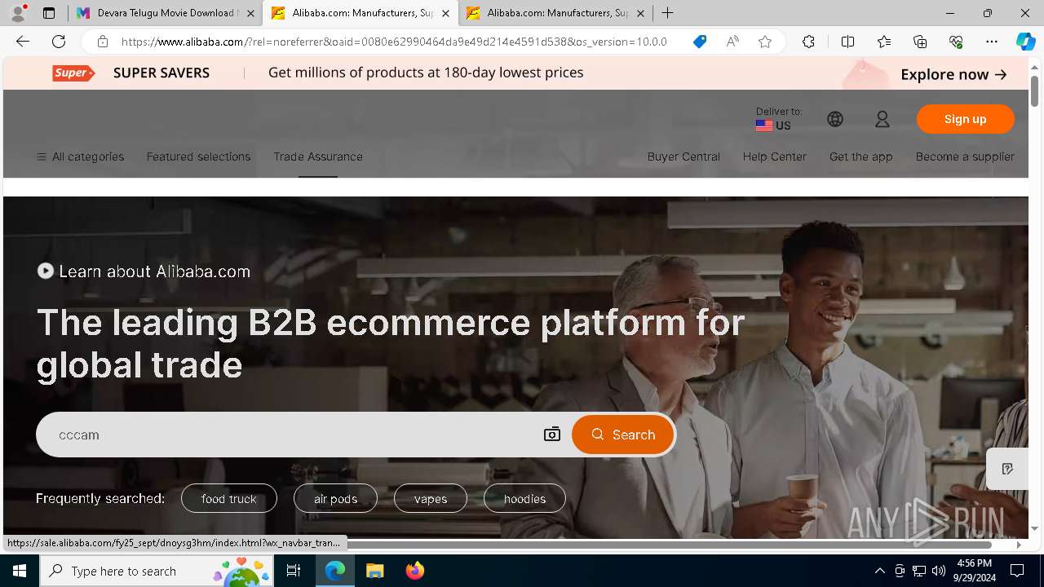This screenshot has height=587, width=1044.
Task: Select the hoodies search suggestion
Action: tap(524, 498)
